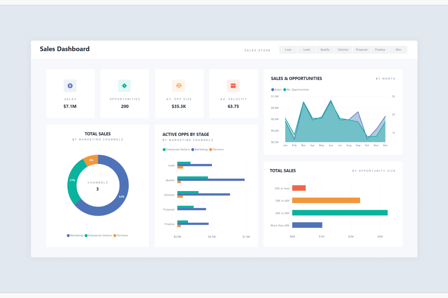Select the Lead sales stage filter

pos(307,50)
